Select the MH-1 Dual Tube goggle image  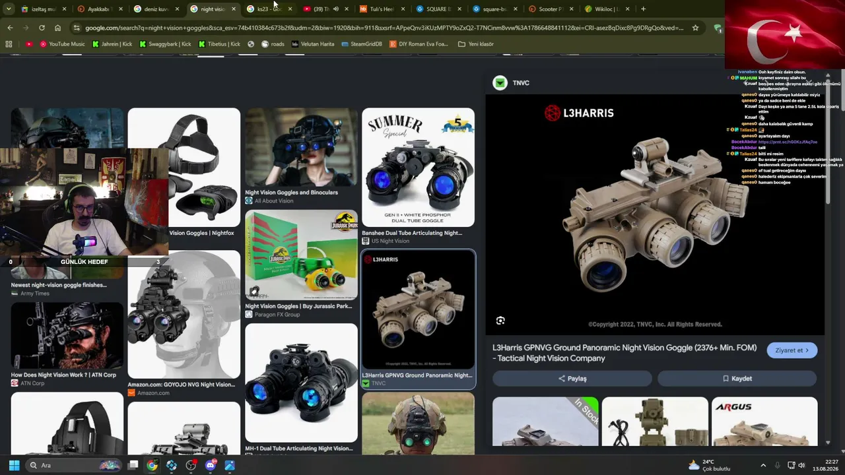[x=301, y=383]
